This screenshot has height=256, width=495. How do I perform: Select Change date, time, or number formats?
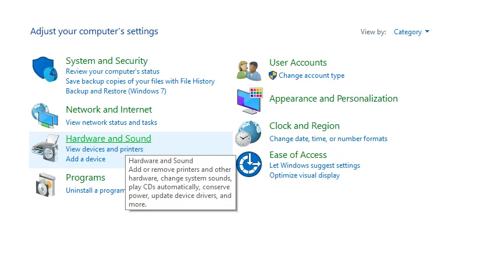(328, 139)
